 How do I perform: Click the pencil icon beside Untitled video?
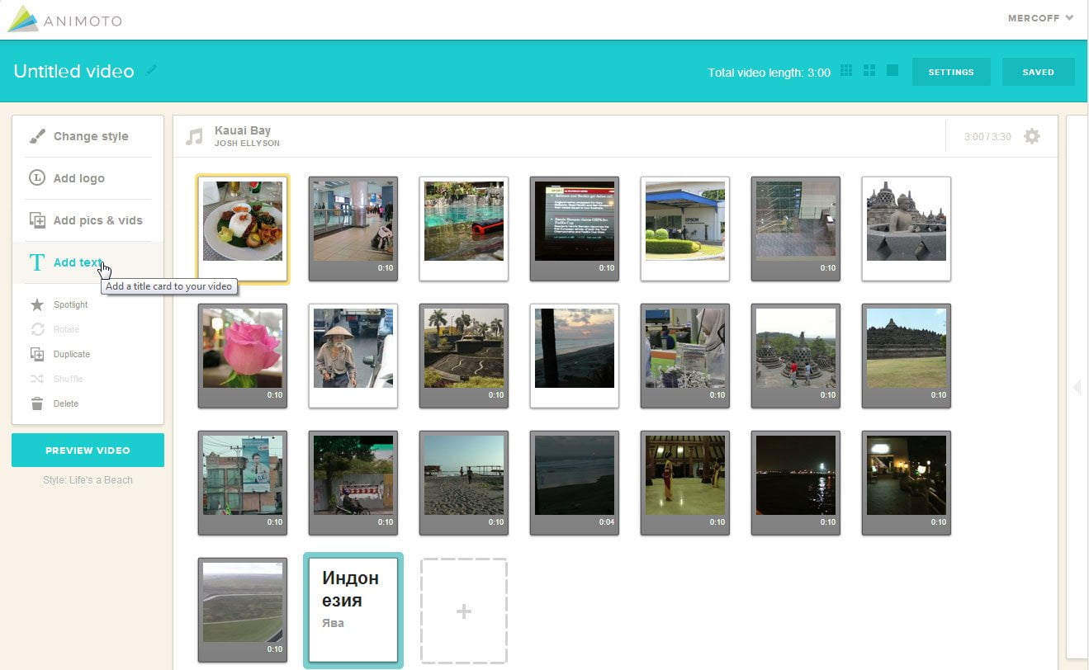click(x=151, y=71)
